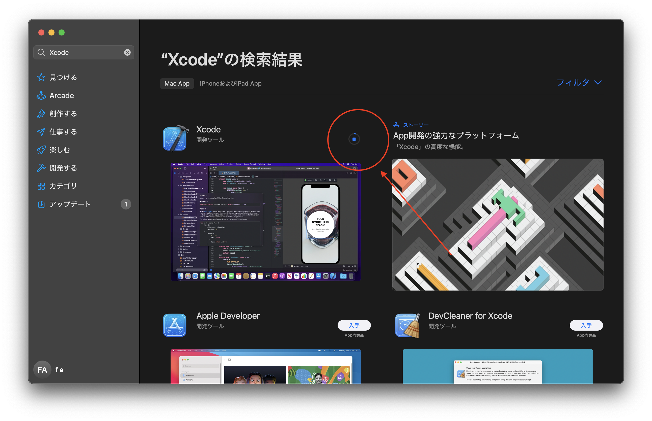Get DevCleaner for Xcode

586,325
